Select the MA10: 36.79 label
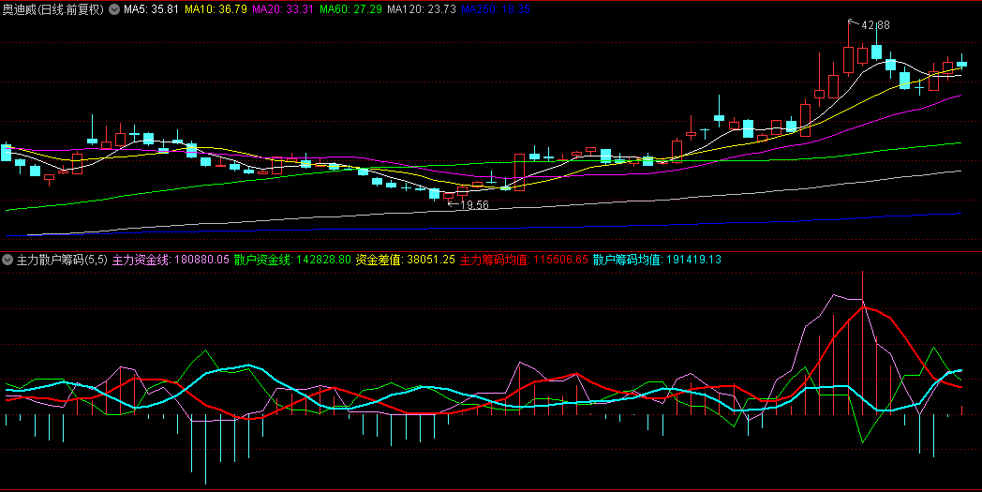 pyautogui.click(x=216, y=9)
